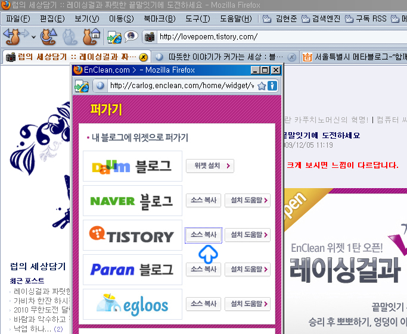Close the 따뜻한 이야기가 커가는 세상 tab
Image resolution: width=407 pixels, height=334 pixels.
(291, 57)
